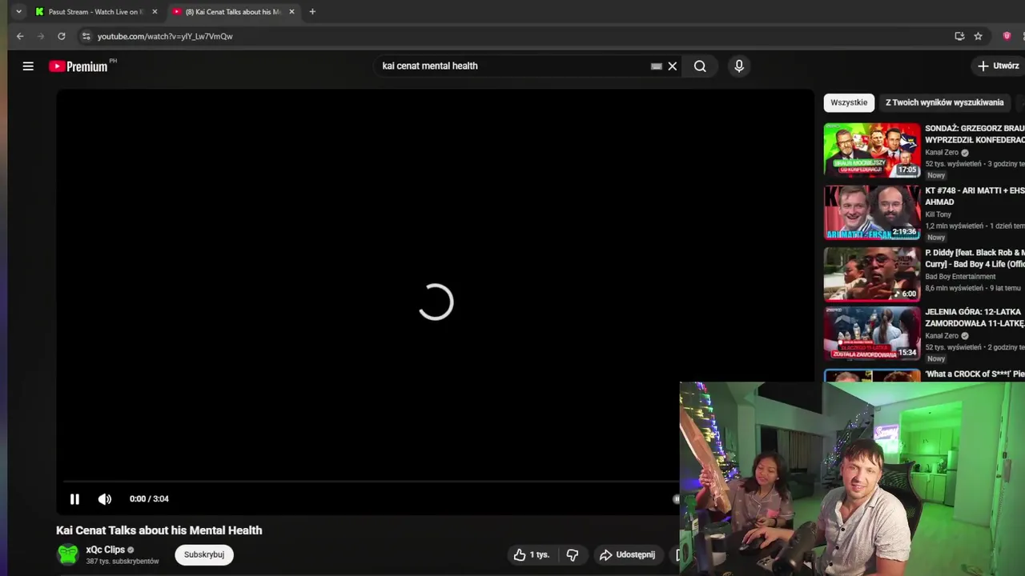
Task: Run search with the magnifier button
Action: 700,66
